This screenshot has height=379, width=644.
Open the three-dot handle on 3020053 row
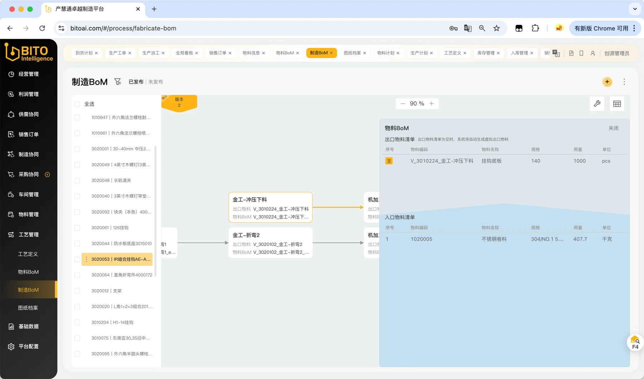pyautogui.click(x=86, y=259)
